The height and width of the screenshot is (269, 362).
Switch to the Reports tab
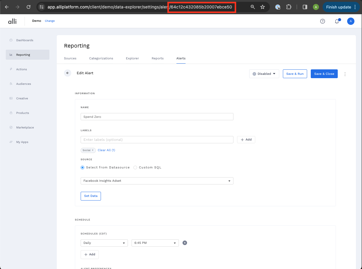(x=158, y=58)
